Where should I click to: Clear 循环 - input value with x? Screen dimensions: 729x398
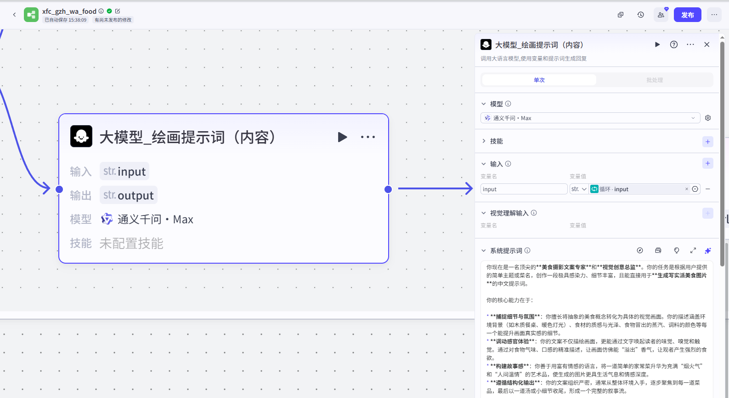[687, 189]
